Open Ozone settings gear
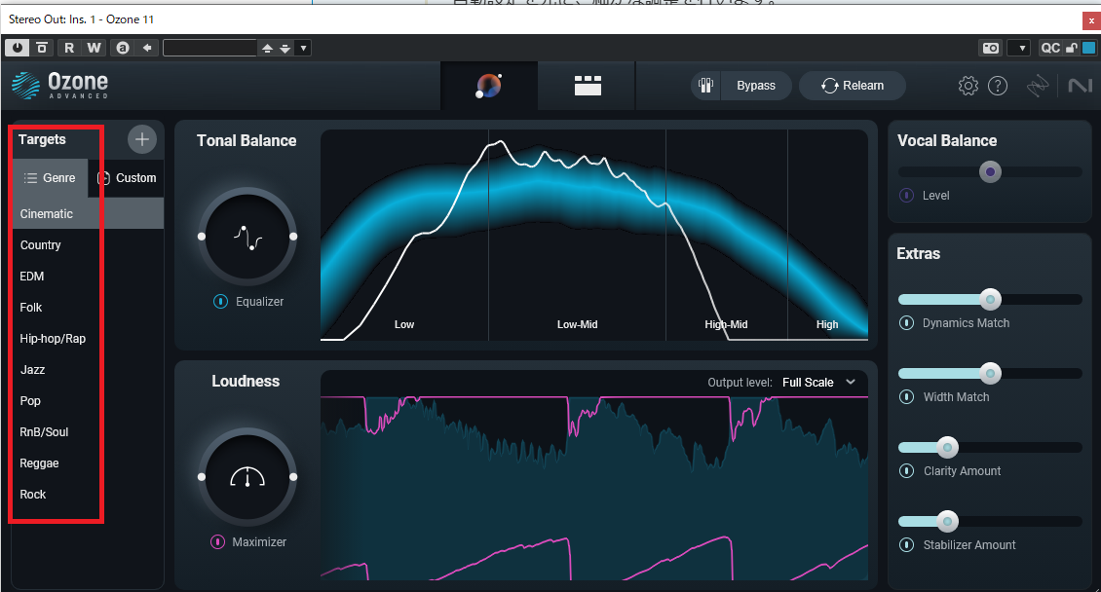The height and width of the screenshot is (592, 1101). click(968, 86)
